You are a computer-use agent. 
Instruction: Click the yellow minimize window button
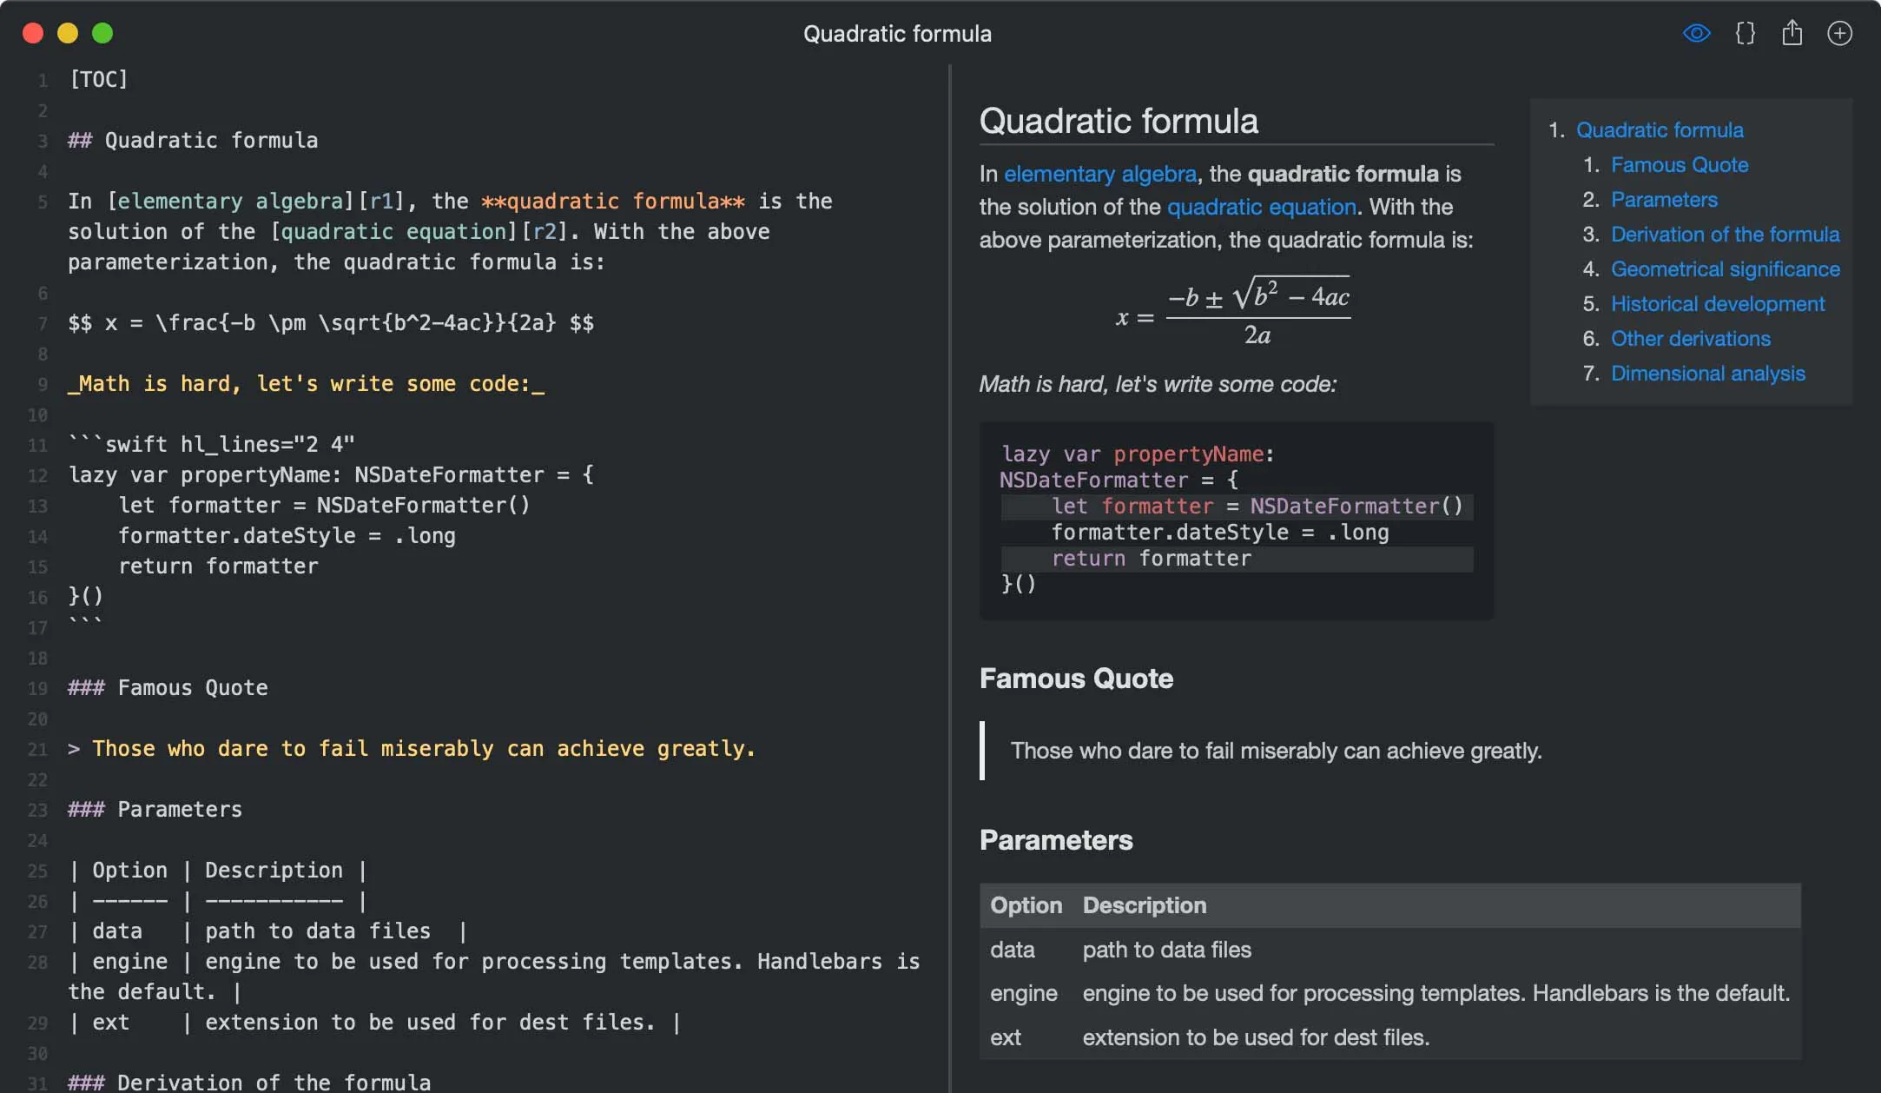[68, 33]
